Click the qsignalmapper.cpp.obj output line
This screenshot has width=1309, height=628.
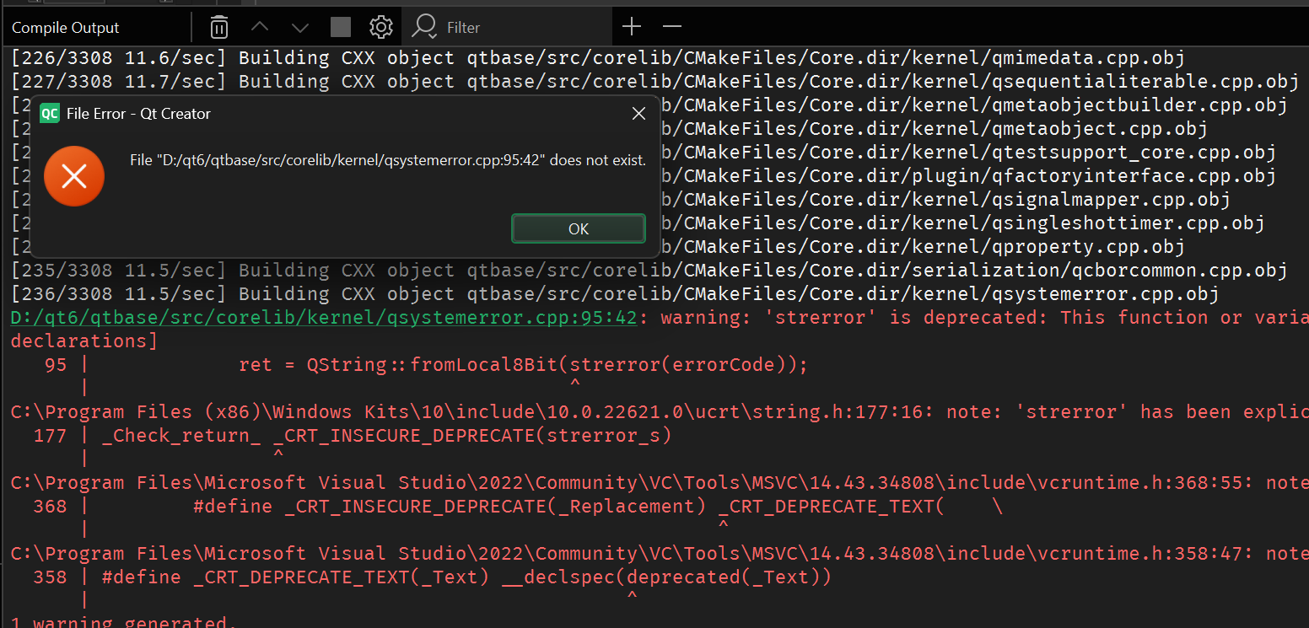(x=945, y=200)
